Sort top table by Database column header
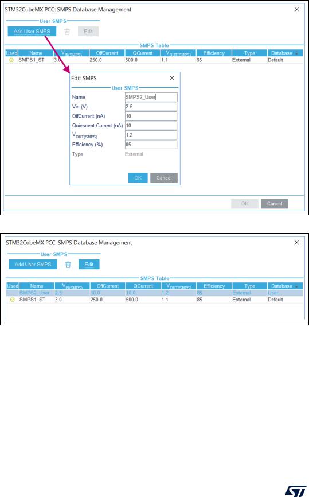309x497 pixels. (x=285, y=53)
